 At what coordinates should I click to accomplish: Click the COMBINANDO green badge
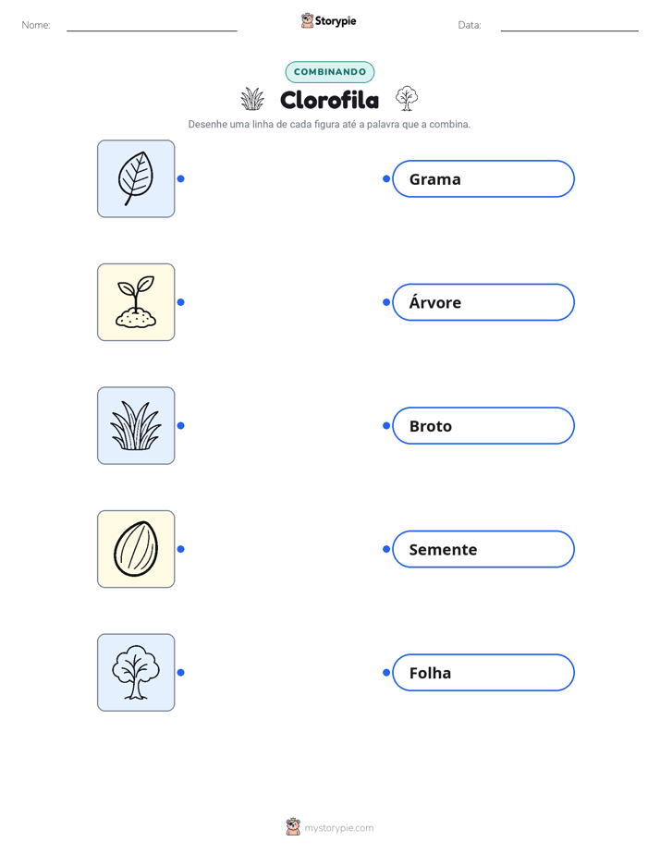(330, 72)
